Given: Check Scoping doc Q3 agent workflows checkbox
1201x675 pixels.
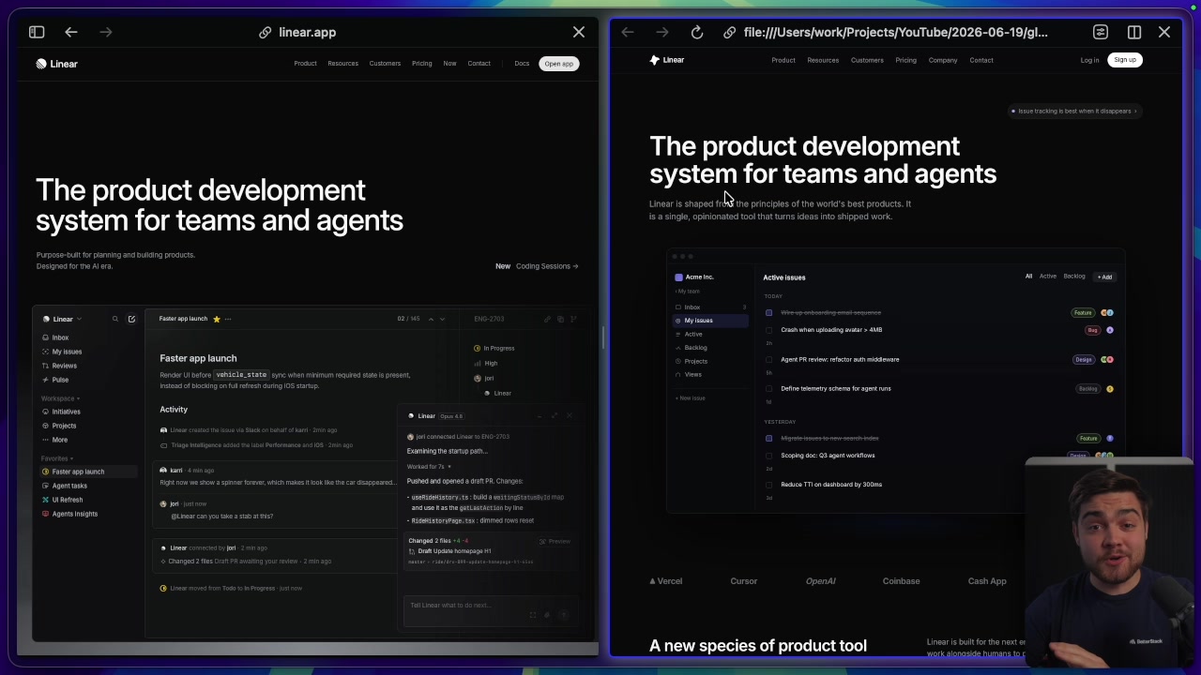Looking at the screenshot, I should pos(769,456).
